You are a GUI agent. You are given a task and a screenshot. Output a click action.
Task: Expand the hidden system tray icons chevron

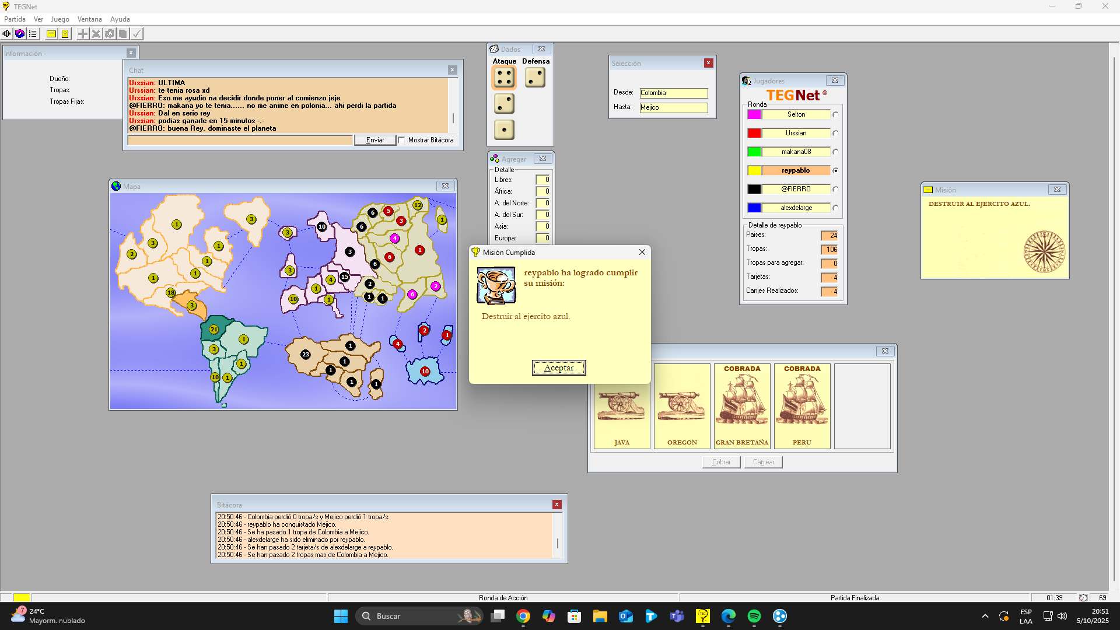pyautogui.click(x=985, y=616)
